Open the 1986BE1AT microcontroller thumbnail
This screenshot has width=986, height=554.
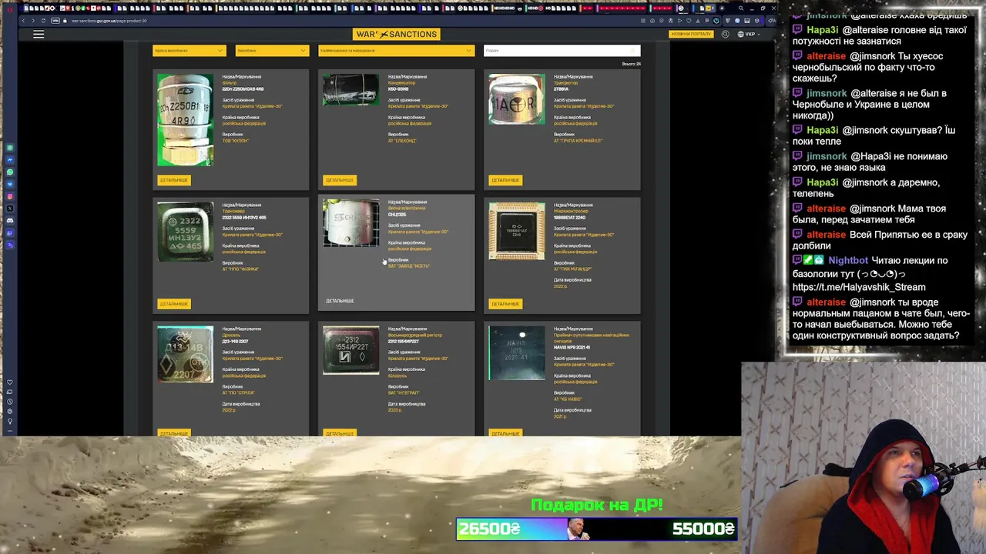(x=517, y=231)
